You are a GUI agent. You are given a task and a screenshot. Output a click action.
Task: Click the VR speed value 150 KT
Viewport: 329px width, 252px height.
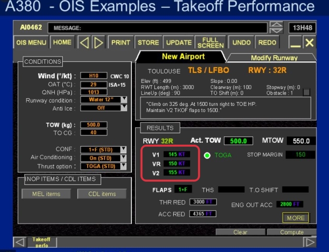pos(176,163)
